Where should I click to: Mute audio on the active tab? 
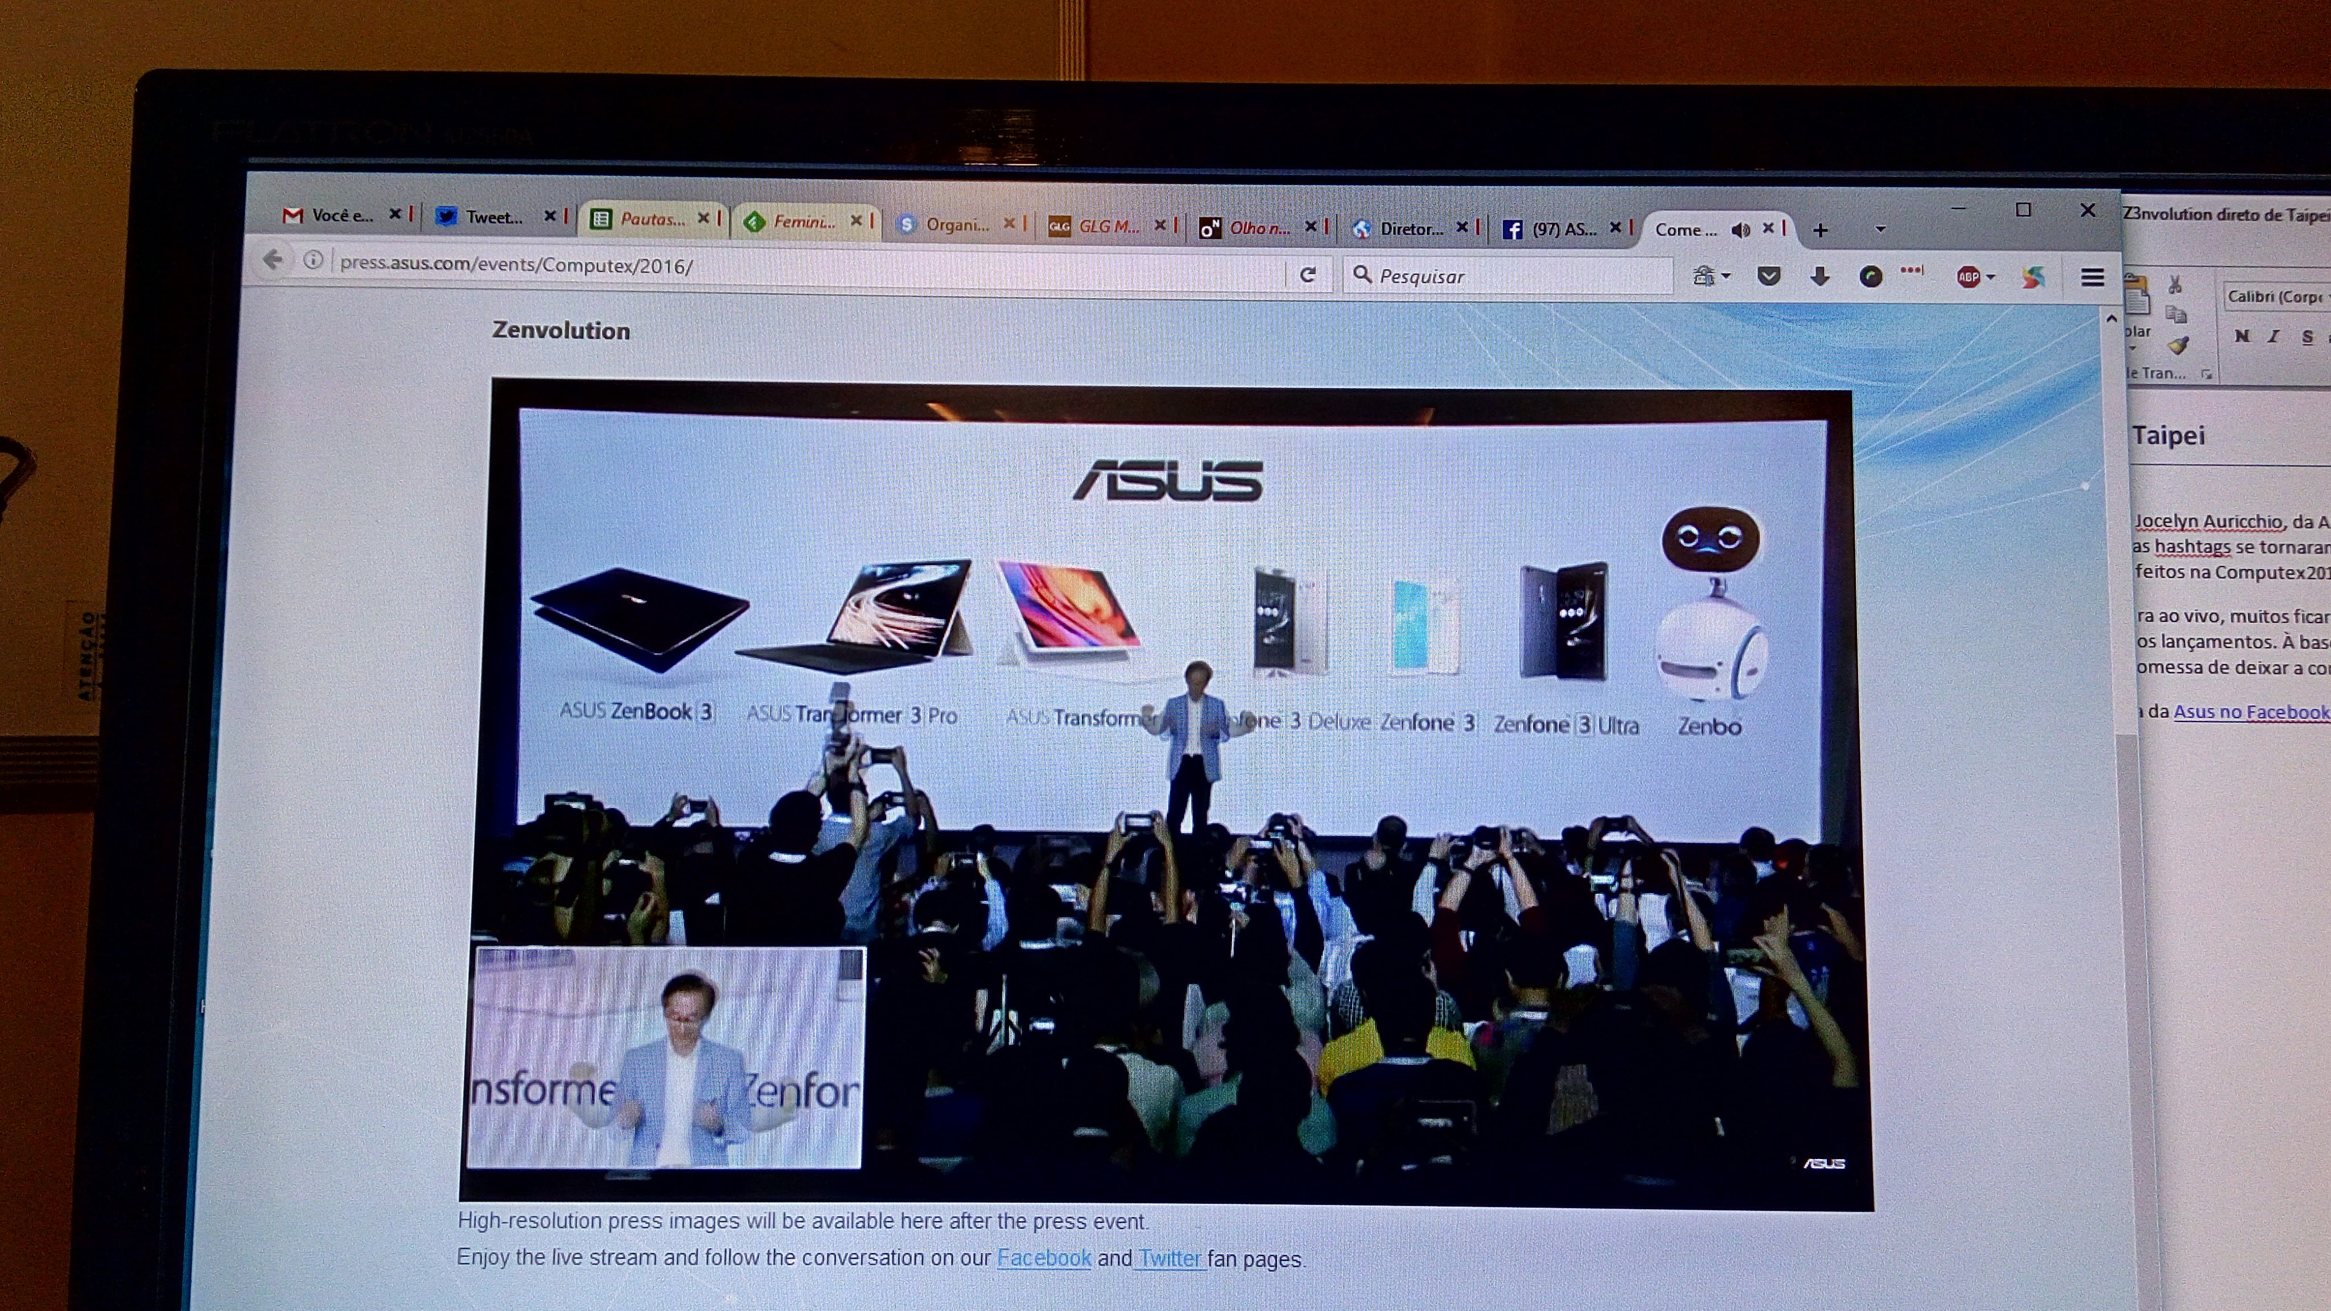[1740, 230]
